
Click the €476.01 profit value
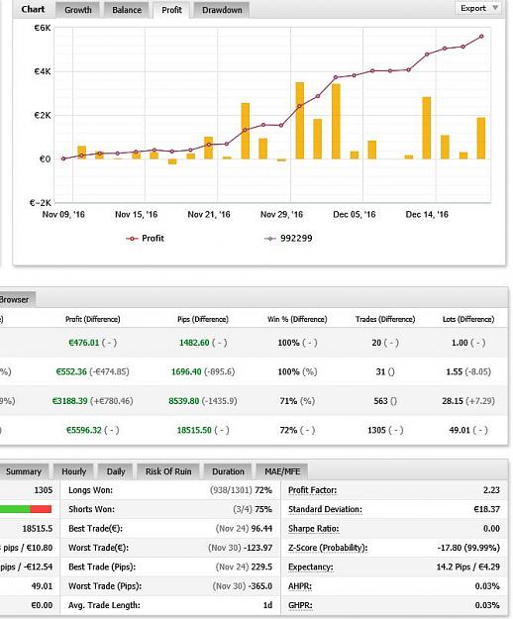pyautogui.click(x=83, y=343)
